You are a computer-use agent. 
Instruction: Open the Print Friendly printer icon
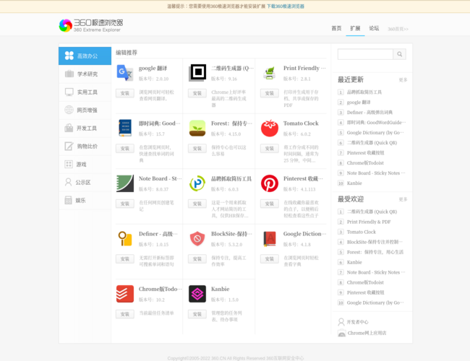[270, 73]
